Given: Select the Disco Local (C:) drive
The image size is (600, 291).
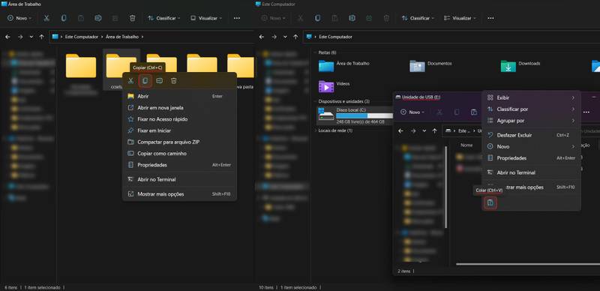Looking at the screenshot, I should (x=355, y=115).
